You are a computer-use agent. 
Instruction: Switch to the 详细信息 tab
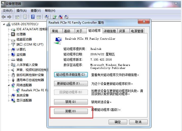110,31
